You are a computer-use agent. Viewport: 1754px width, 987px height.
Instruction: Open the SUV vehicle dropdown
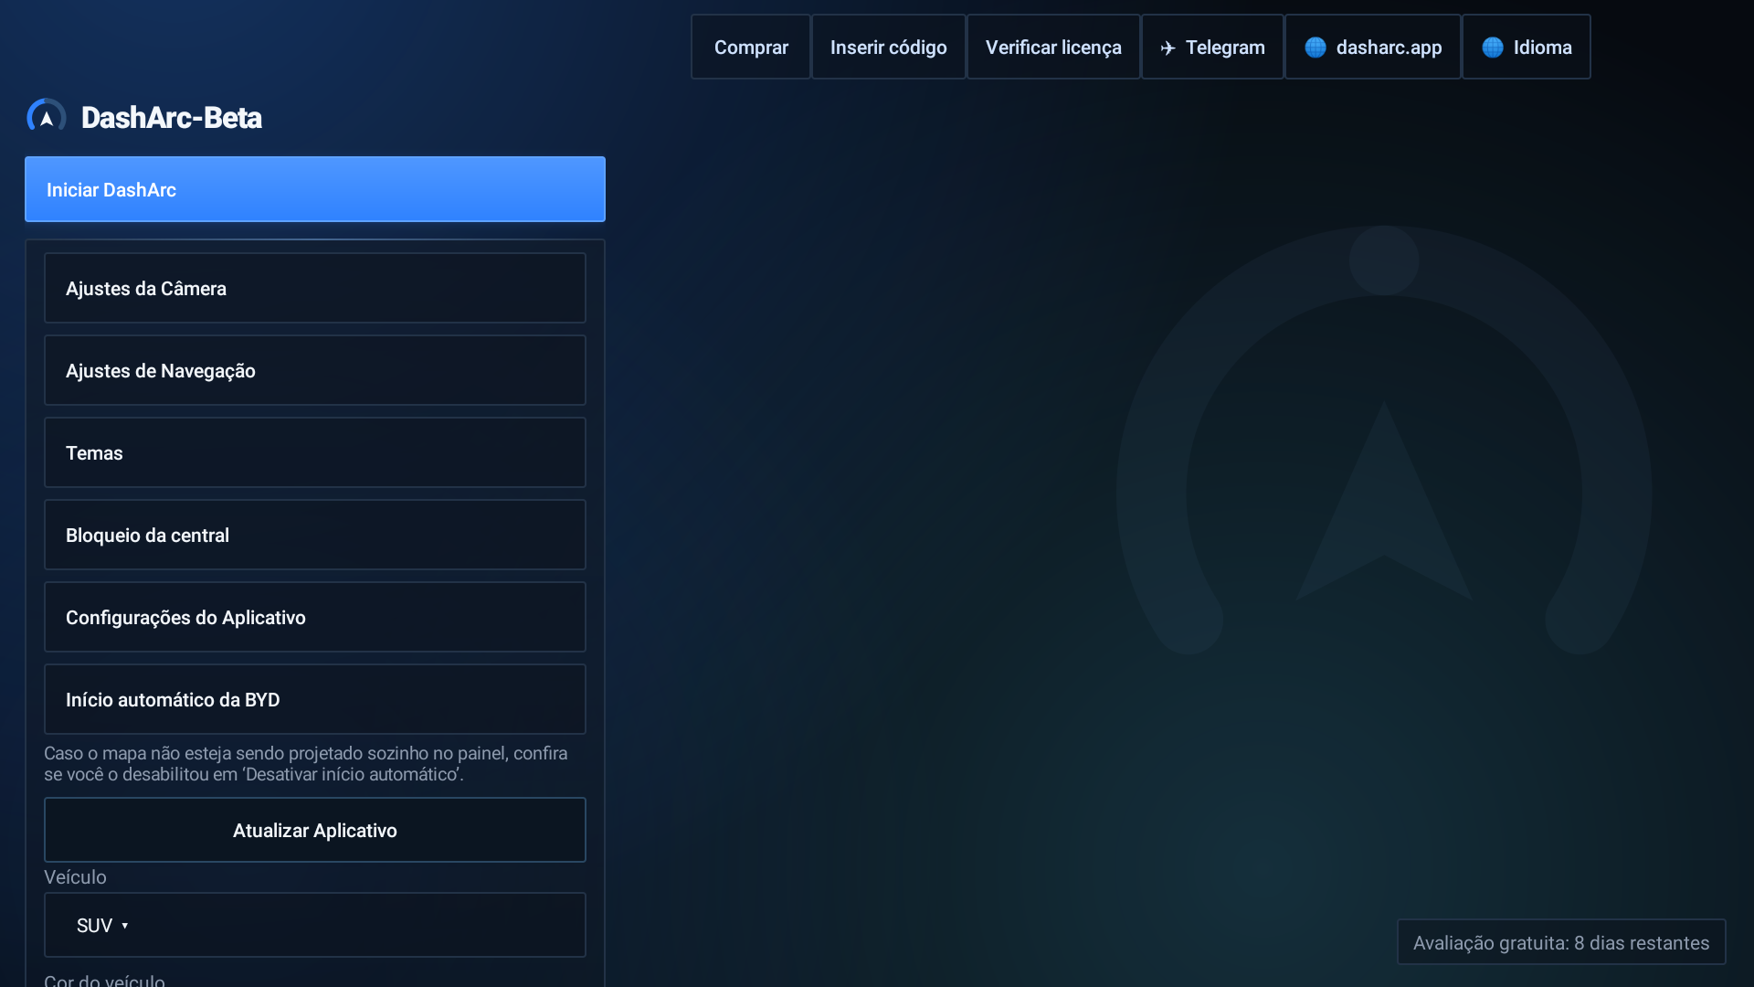[315, 925]
